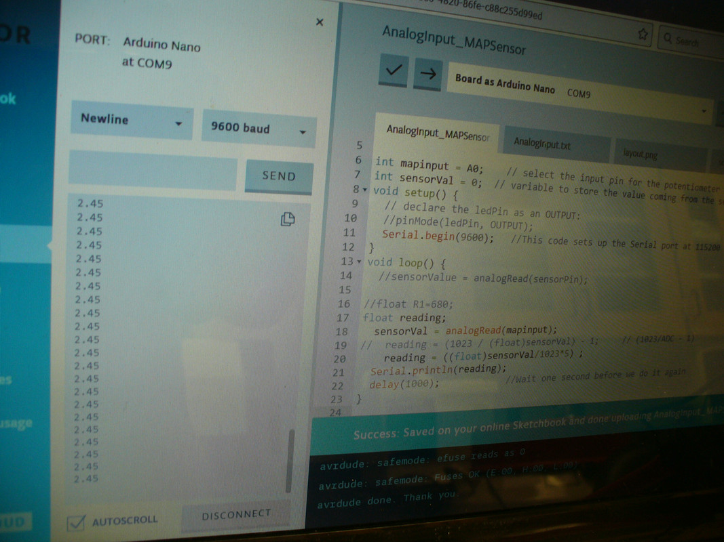Click 'int sensorVal = 0;' line
Image resolution: width=724 pixels, height=542 pixels.
click(428, 180)
